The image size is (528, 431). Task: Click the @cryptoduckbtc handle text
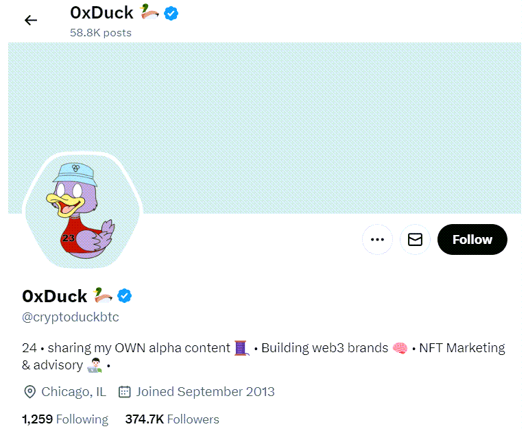click(71, 318)
